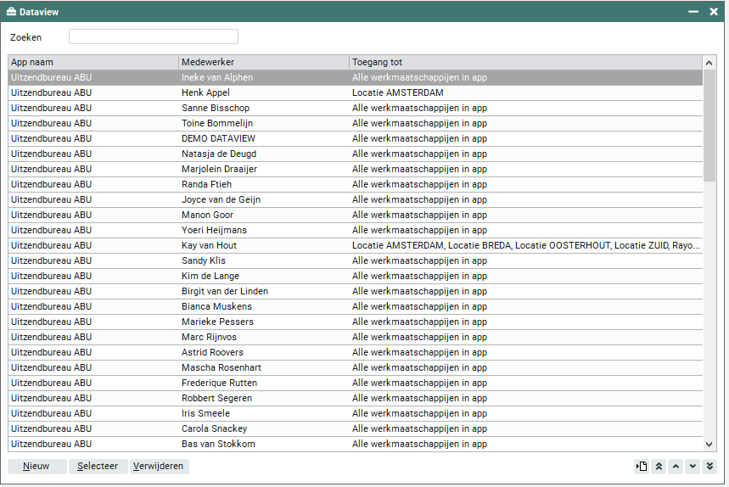Click the export-to-document icon at bottom right
The image size is (729, 487).
642,467
